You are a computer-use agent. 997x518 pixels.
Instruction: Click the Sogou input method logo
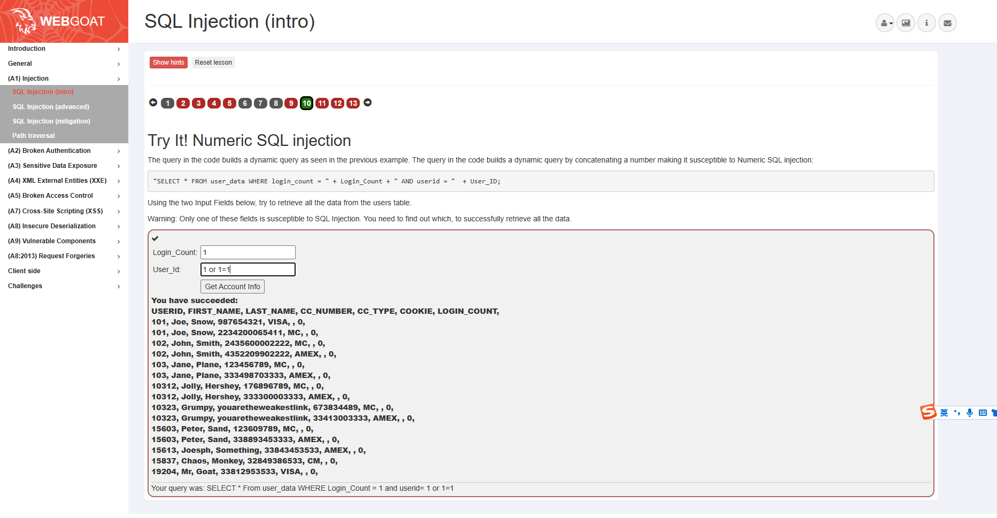click(928, 412)
